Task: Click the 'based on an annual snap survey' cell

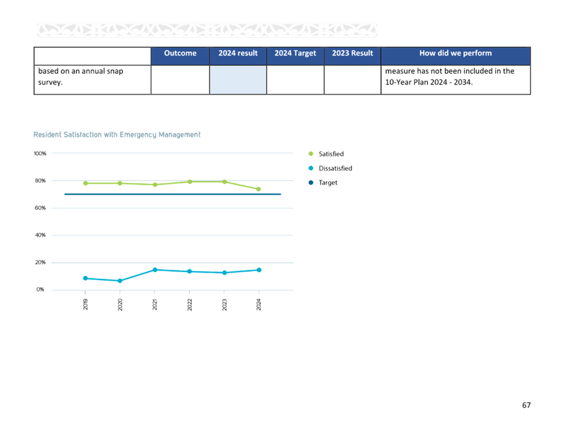Action: [x=93, y=80]
